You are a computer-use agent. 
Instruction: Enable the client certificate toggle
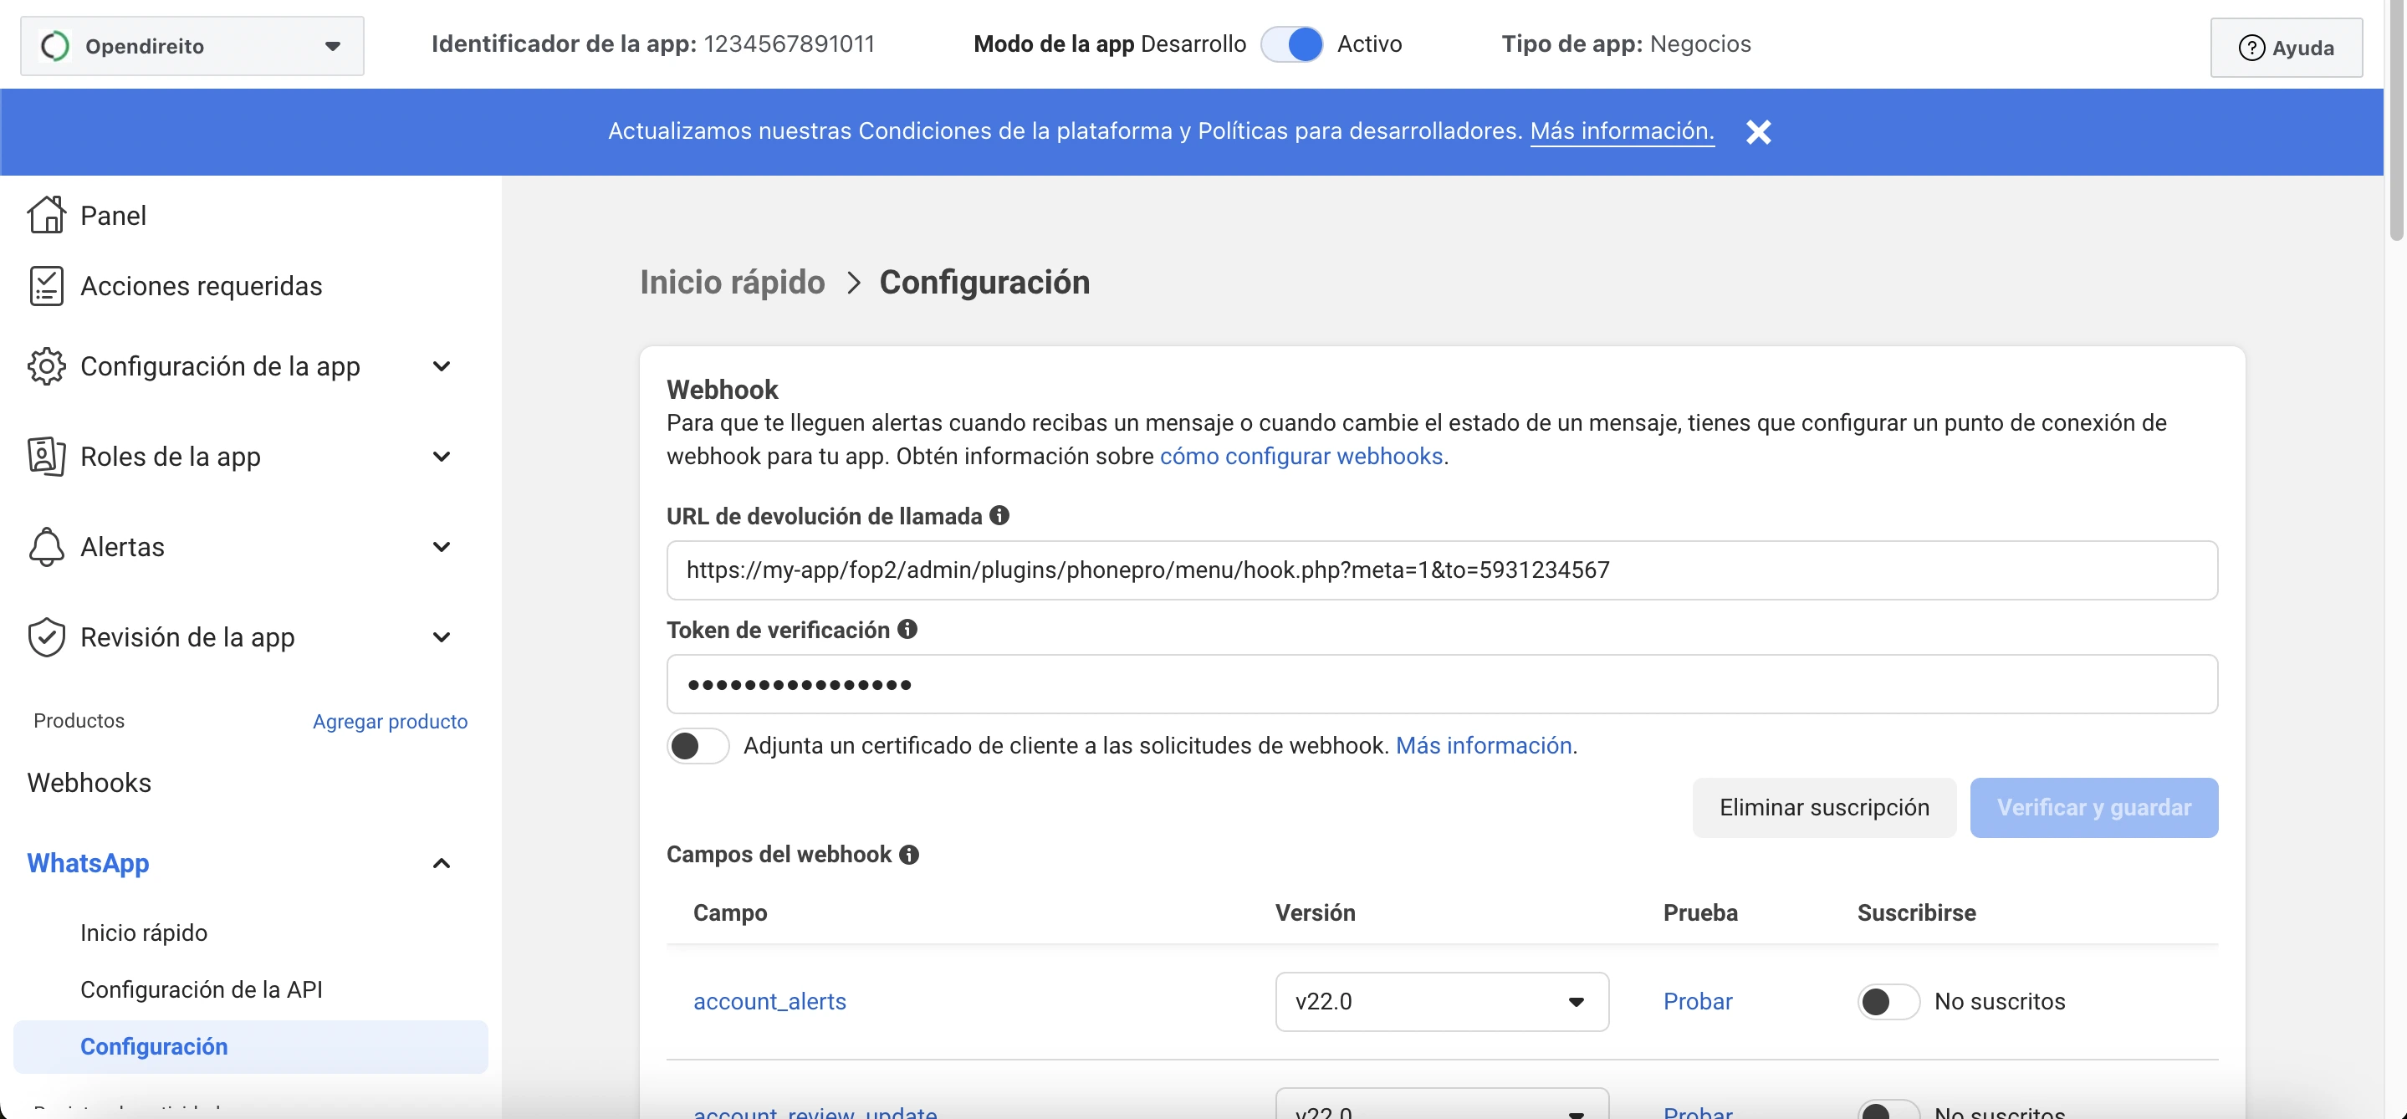pyautogui.click(x=697, y=745)
